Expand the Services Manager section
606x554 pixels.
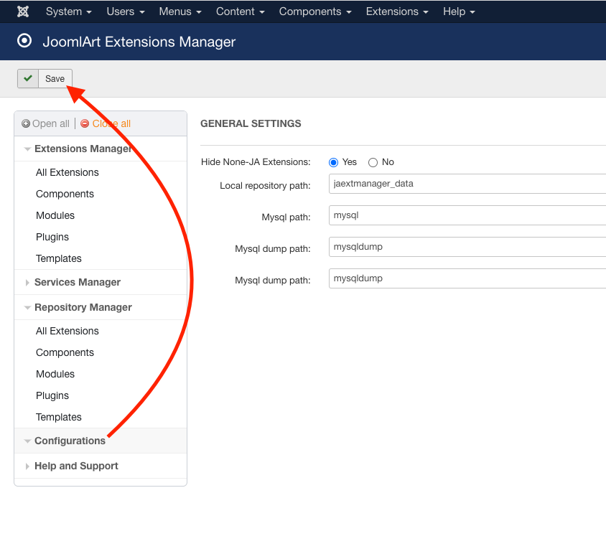click(27, 283)
